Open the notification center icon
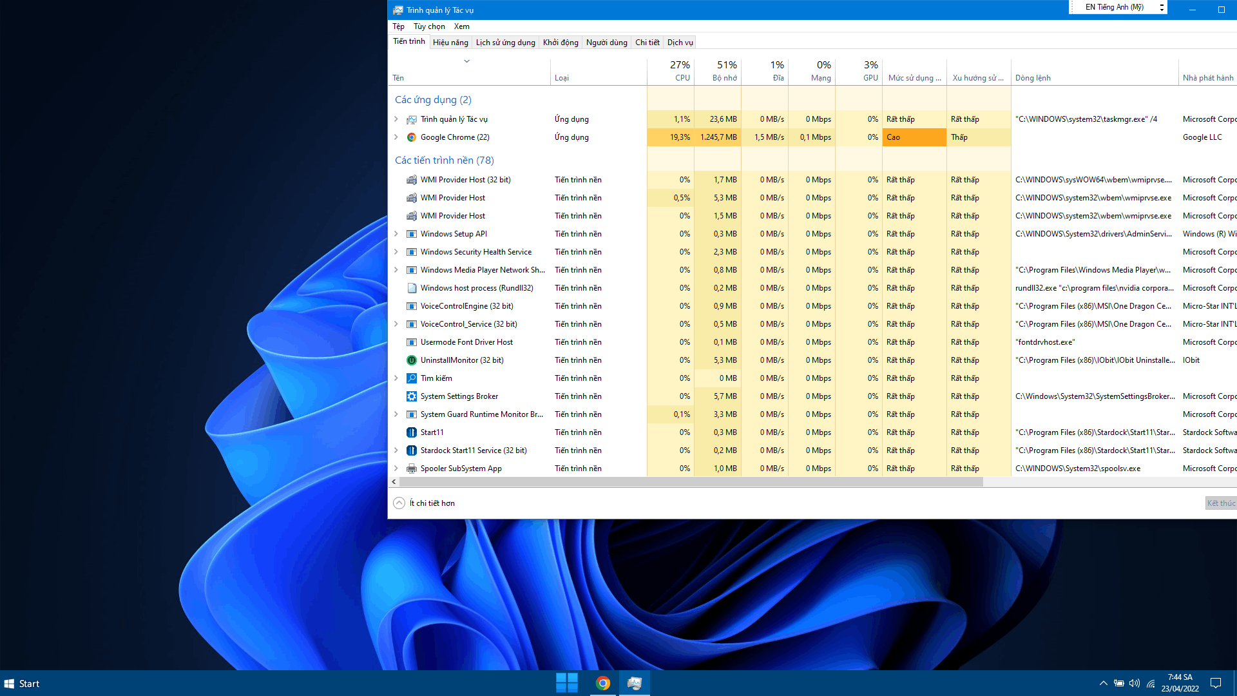This screenshot has width=1237, height=696. [x=1216, y=683]
